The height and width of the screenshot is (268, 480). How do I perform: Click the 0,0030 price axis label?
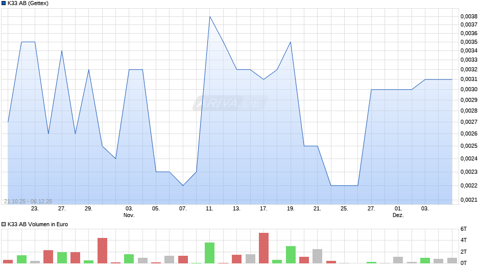[x=469, y=89]
